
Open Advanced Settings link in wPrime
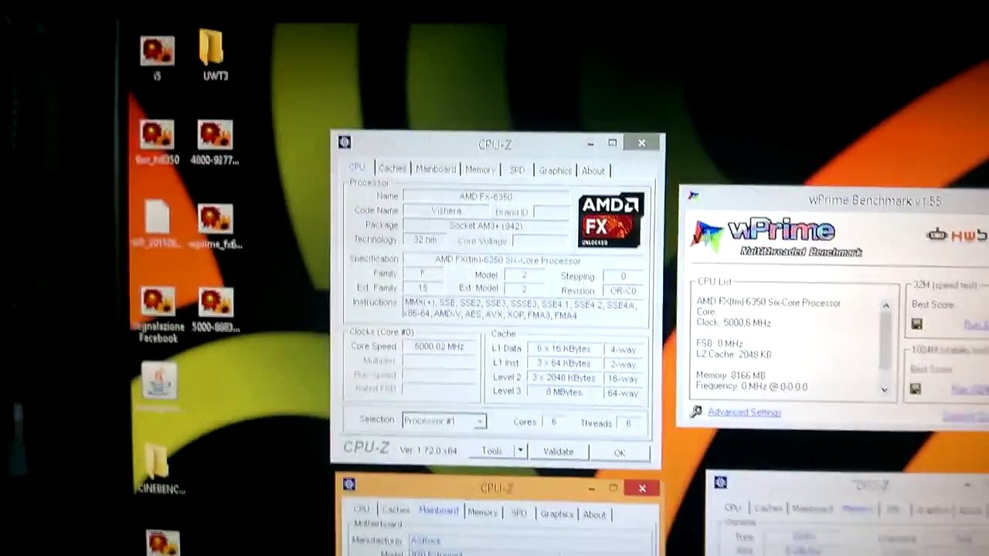point(744,412)
